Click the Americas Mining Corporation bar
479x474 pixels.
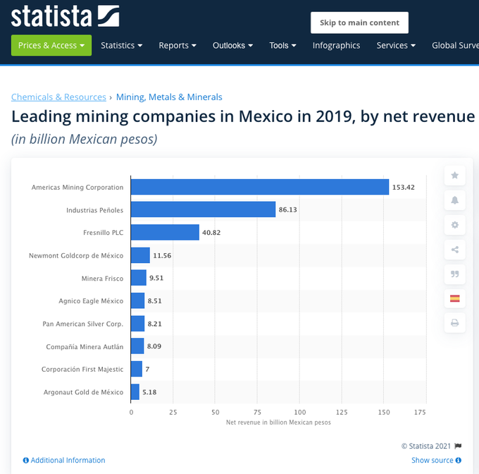tap(260, 187)
